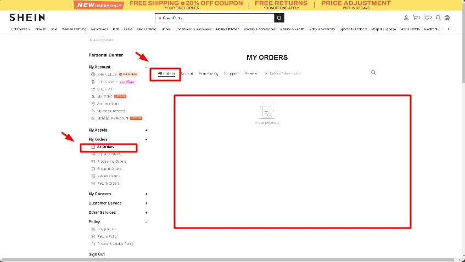The image size is (465, 262).
Task: Click the Manage My Account icon
Action: pyautogui.click(x=93, y=118)
